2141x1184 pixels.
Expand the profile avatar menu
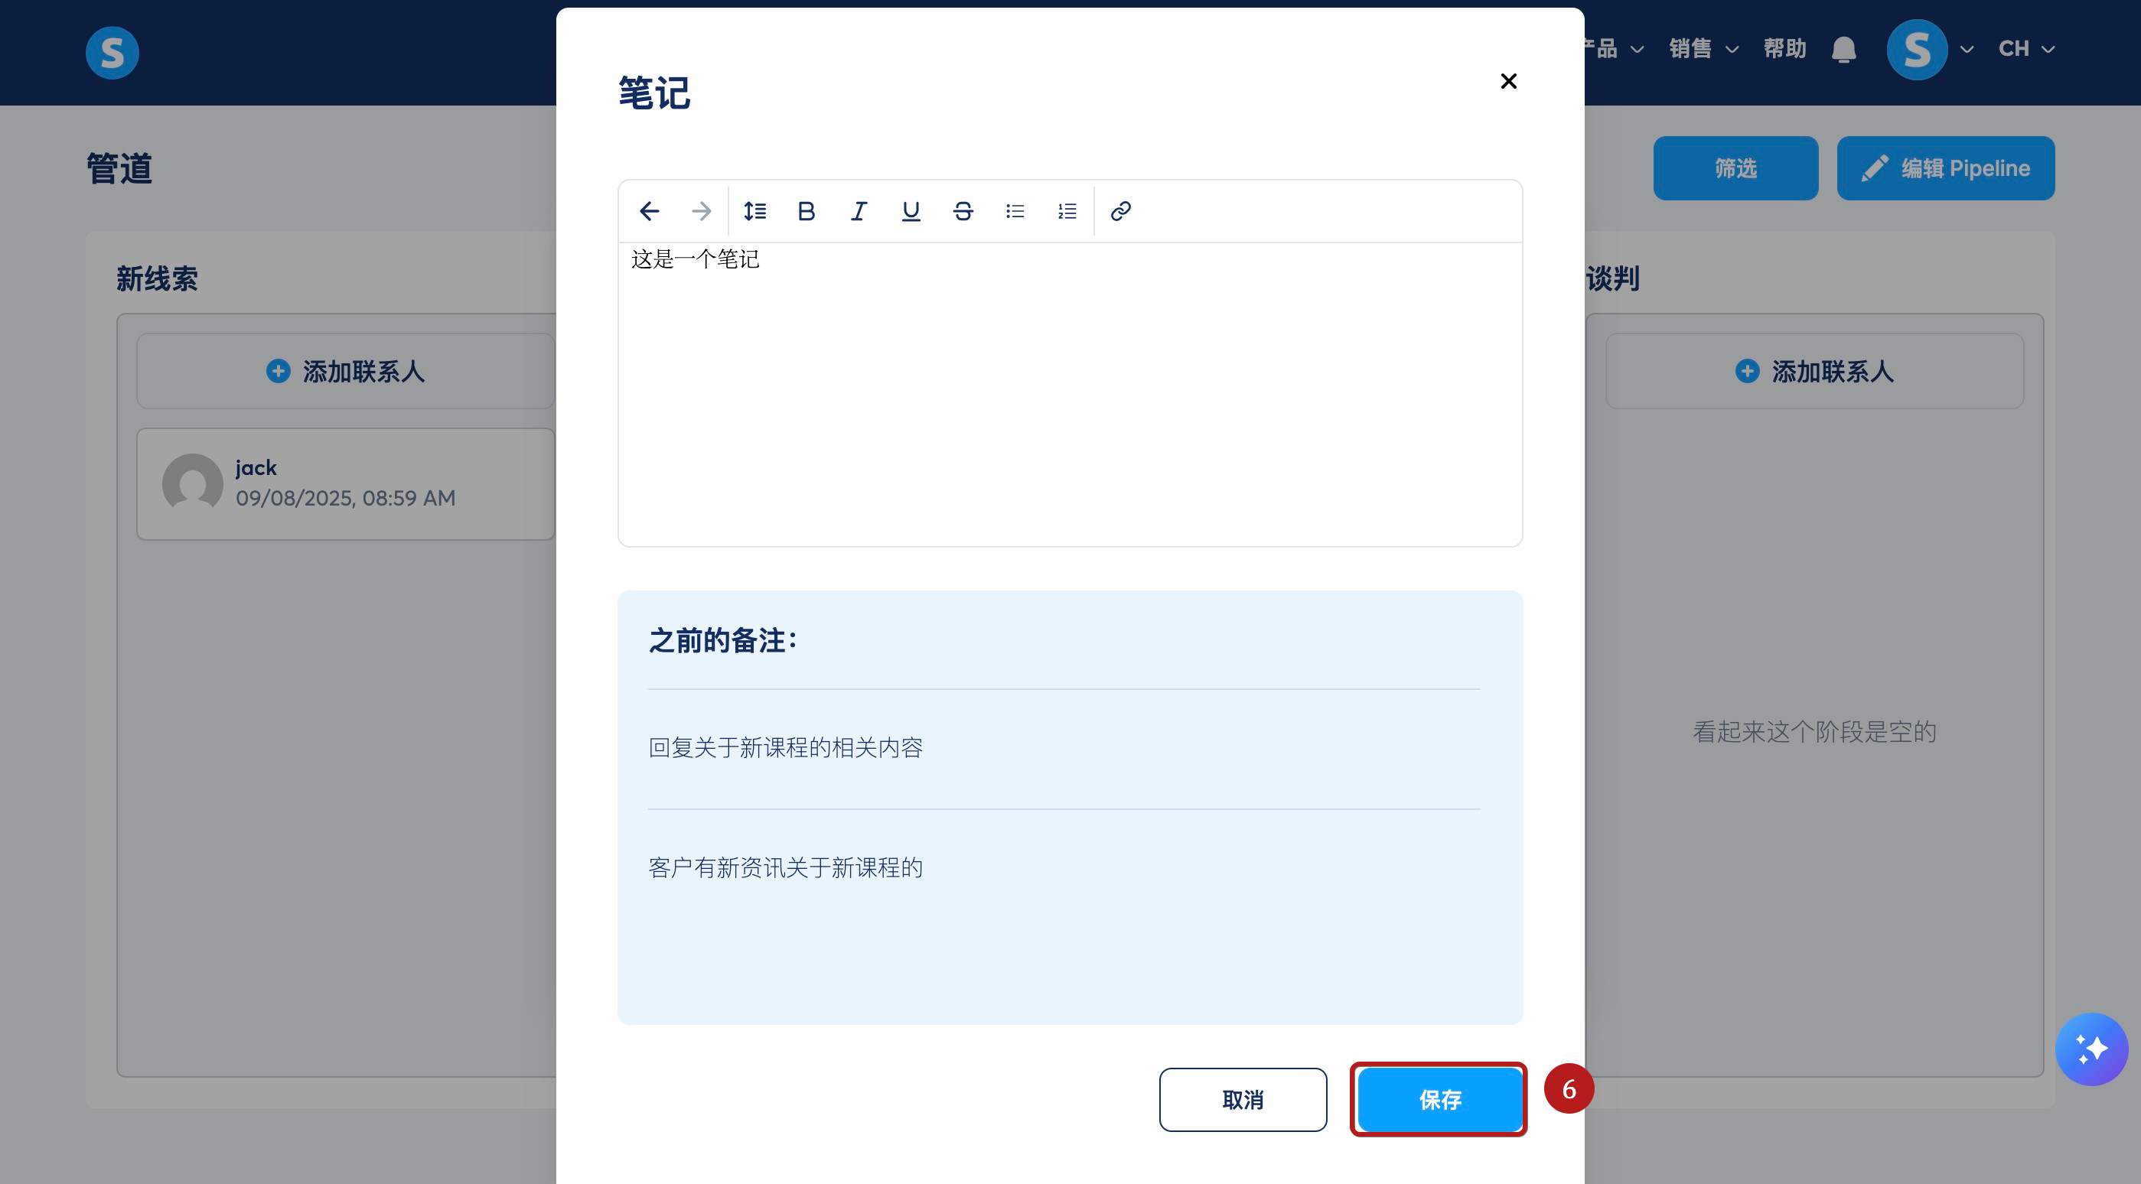tap(1929, 50)
